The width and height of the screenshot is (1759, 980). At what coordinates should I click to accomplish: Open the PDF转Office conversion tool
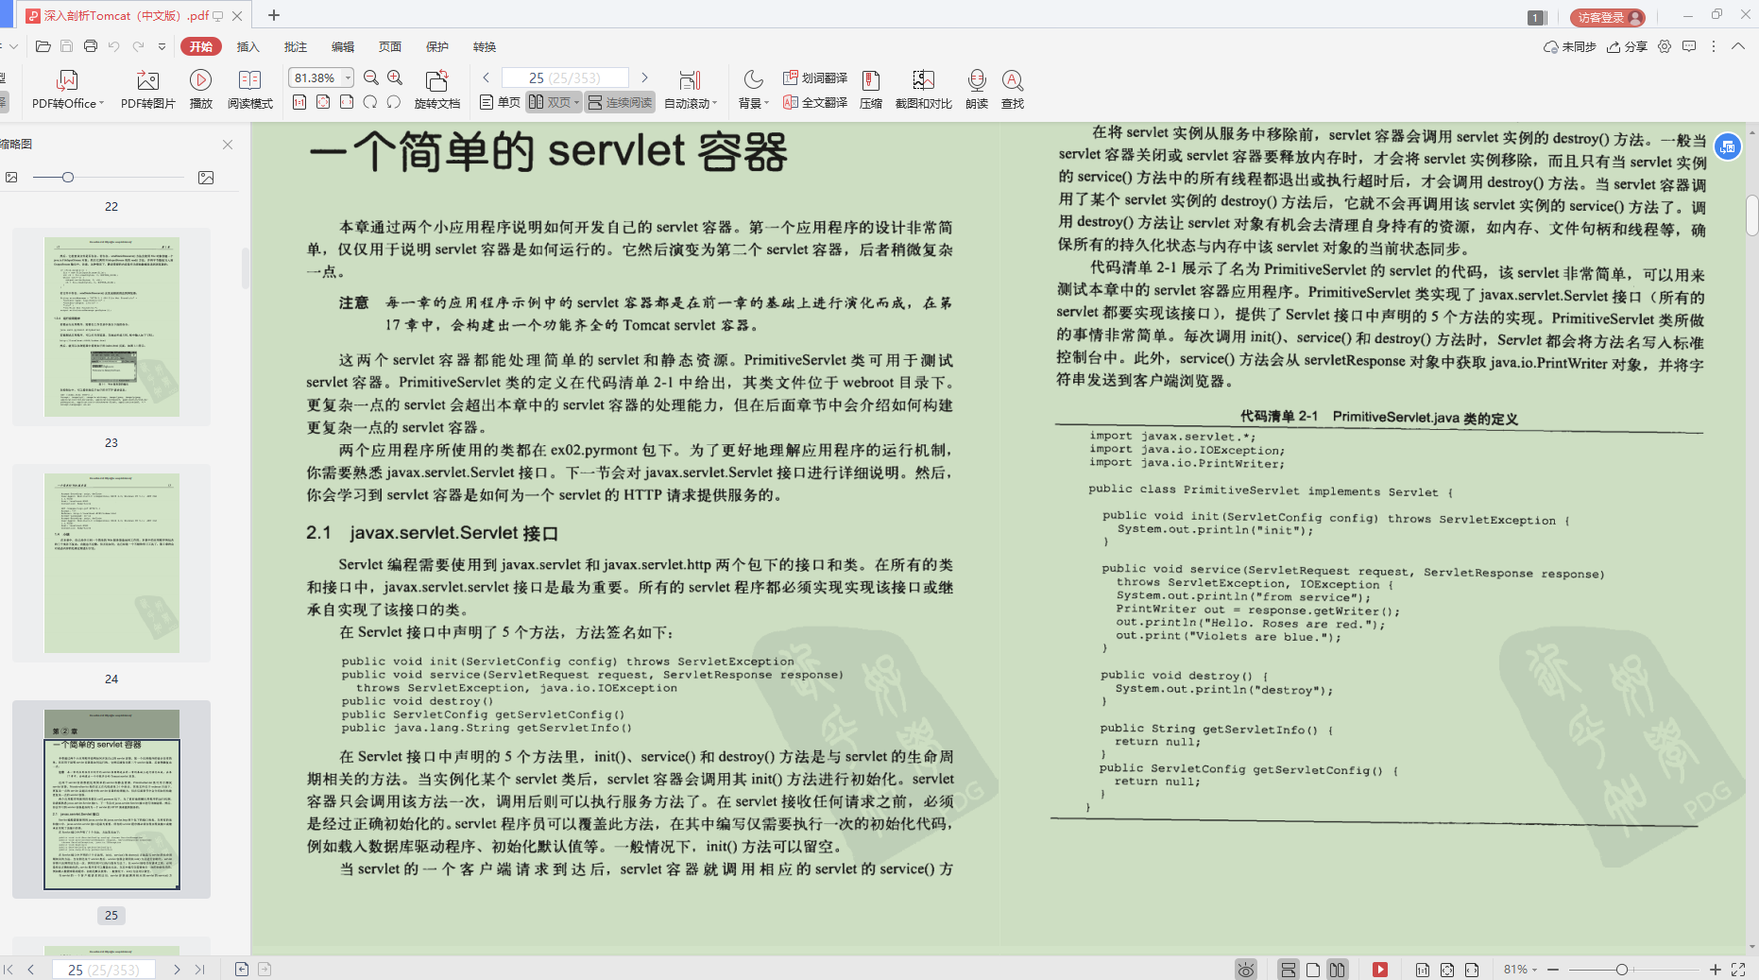pyautogui.click(x=66, y=88)
